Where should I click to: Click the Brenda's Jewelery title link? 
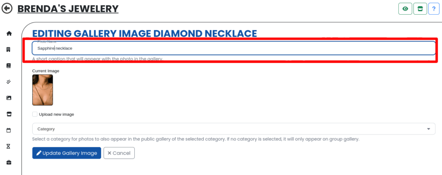(x=68, y=9)
